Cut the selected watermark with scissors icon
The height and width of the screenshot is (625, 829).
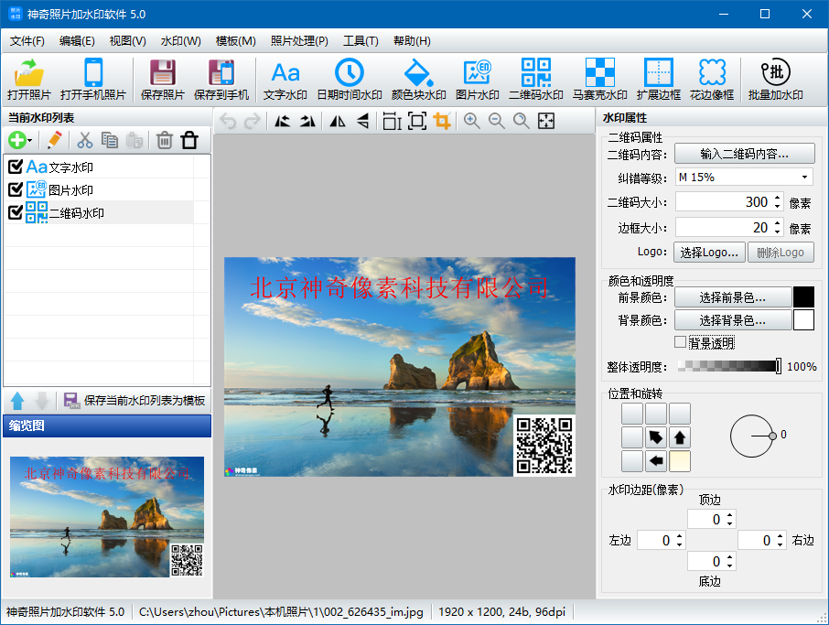(84, 140)
